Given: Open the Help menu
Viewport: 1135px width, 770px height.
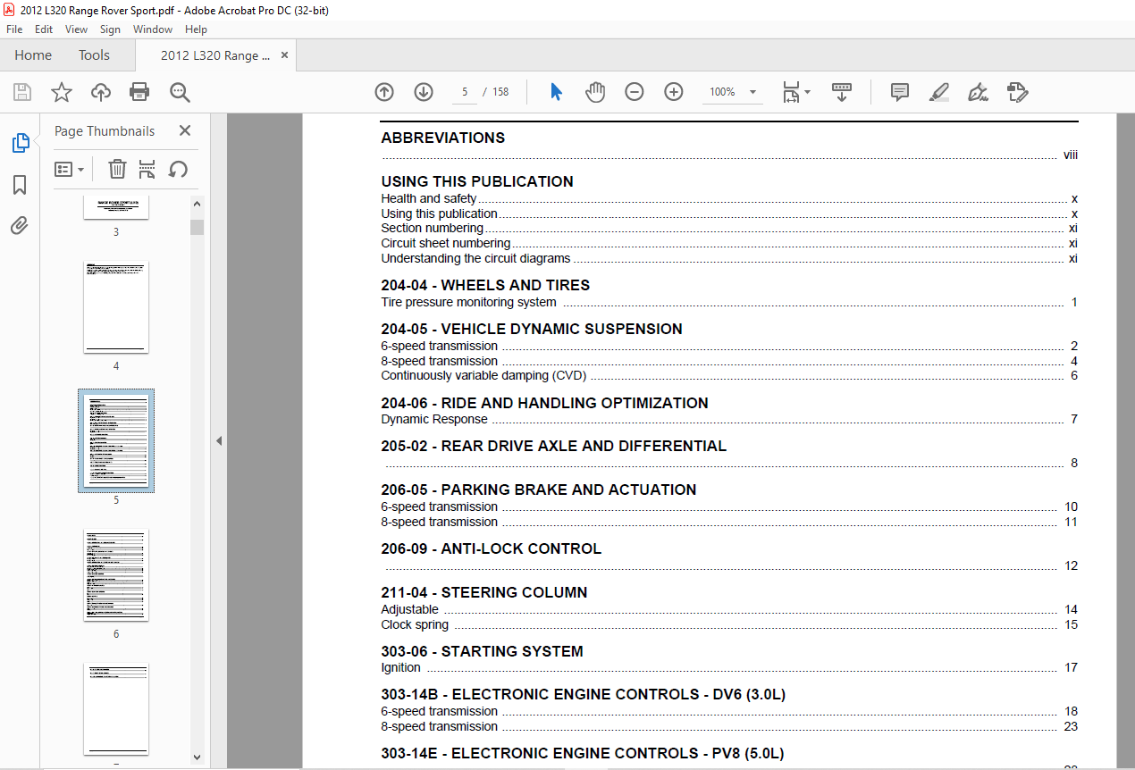Looking at the screenshot, I should pyautogui.click(x=196, y=29).
